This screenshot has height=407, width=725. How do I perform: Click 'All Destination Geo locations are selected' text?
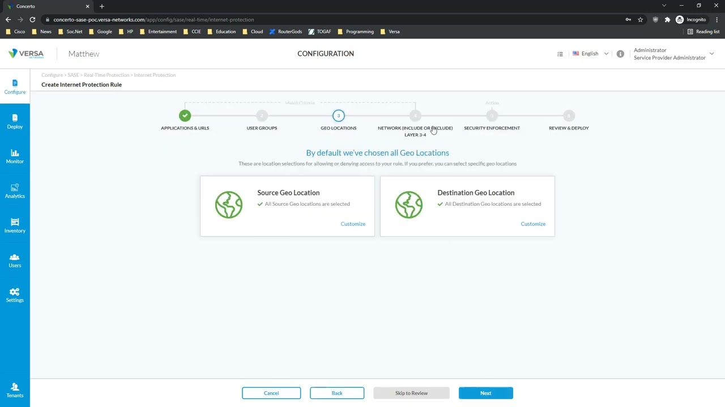click(493, 204)
